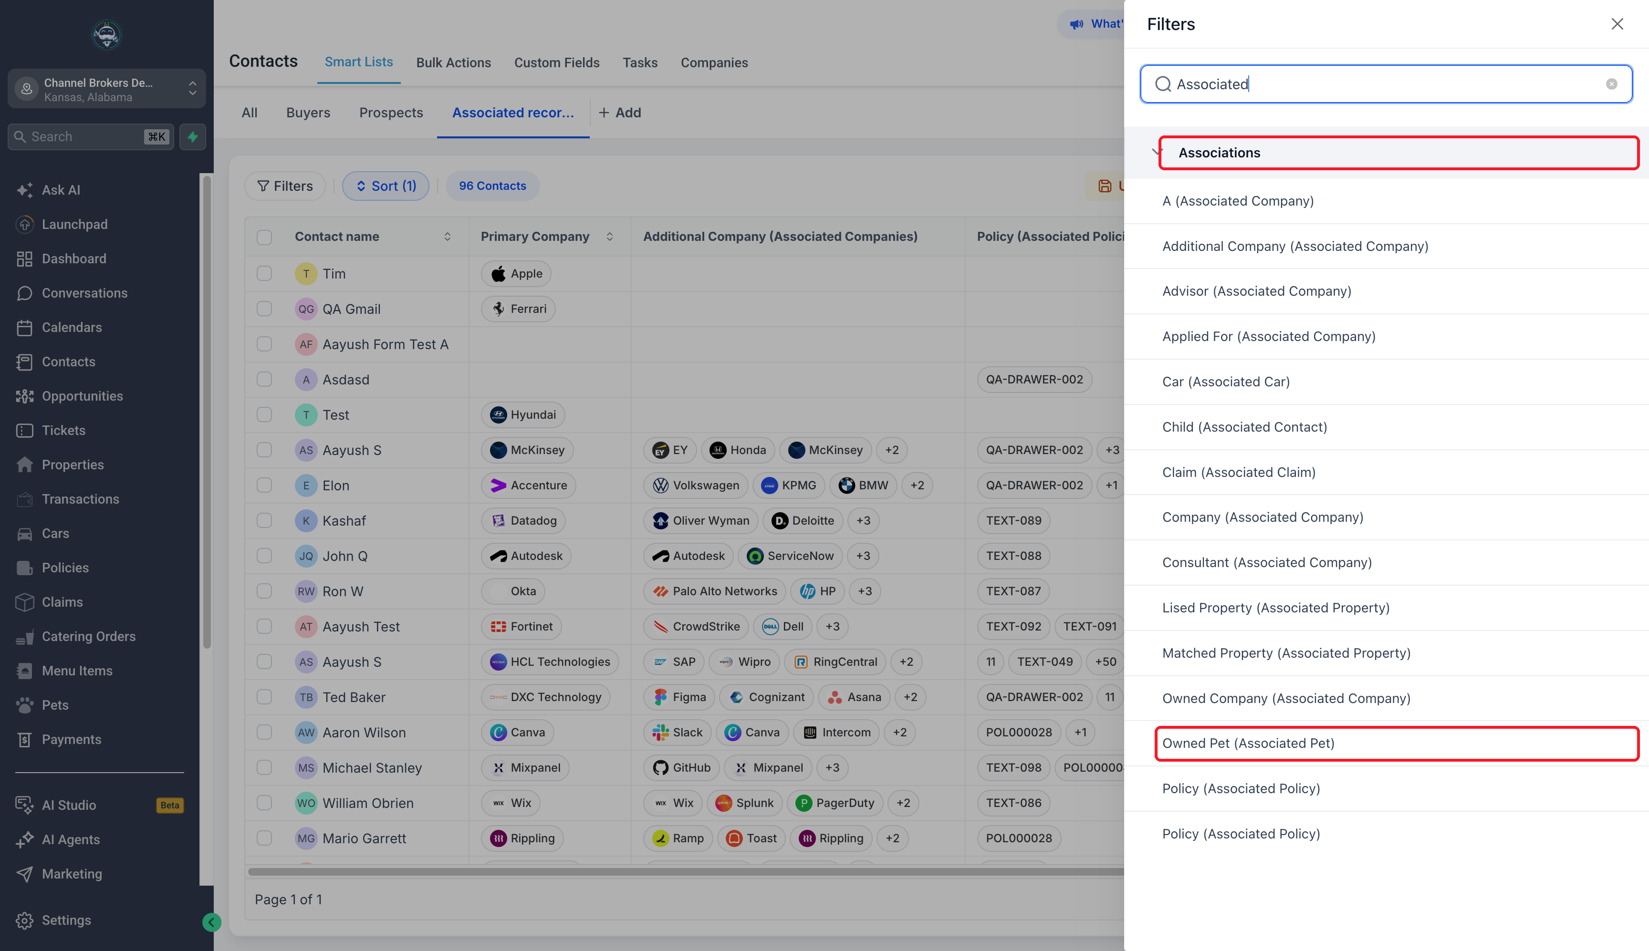Open Ask AI from the sidebar
The width and height of the screenshot is (1649, 951).
click(60, 190)
